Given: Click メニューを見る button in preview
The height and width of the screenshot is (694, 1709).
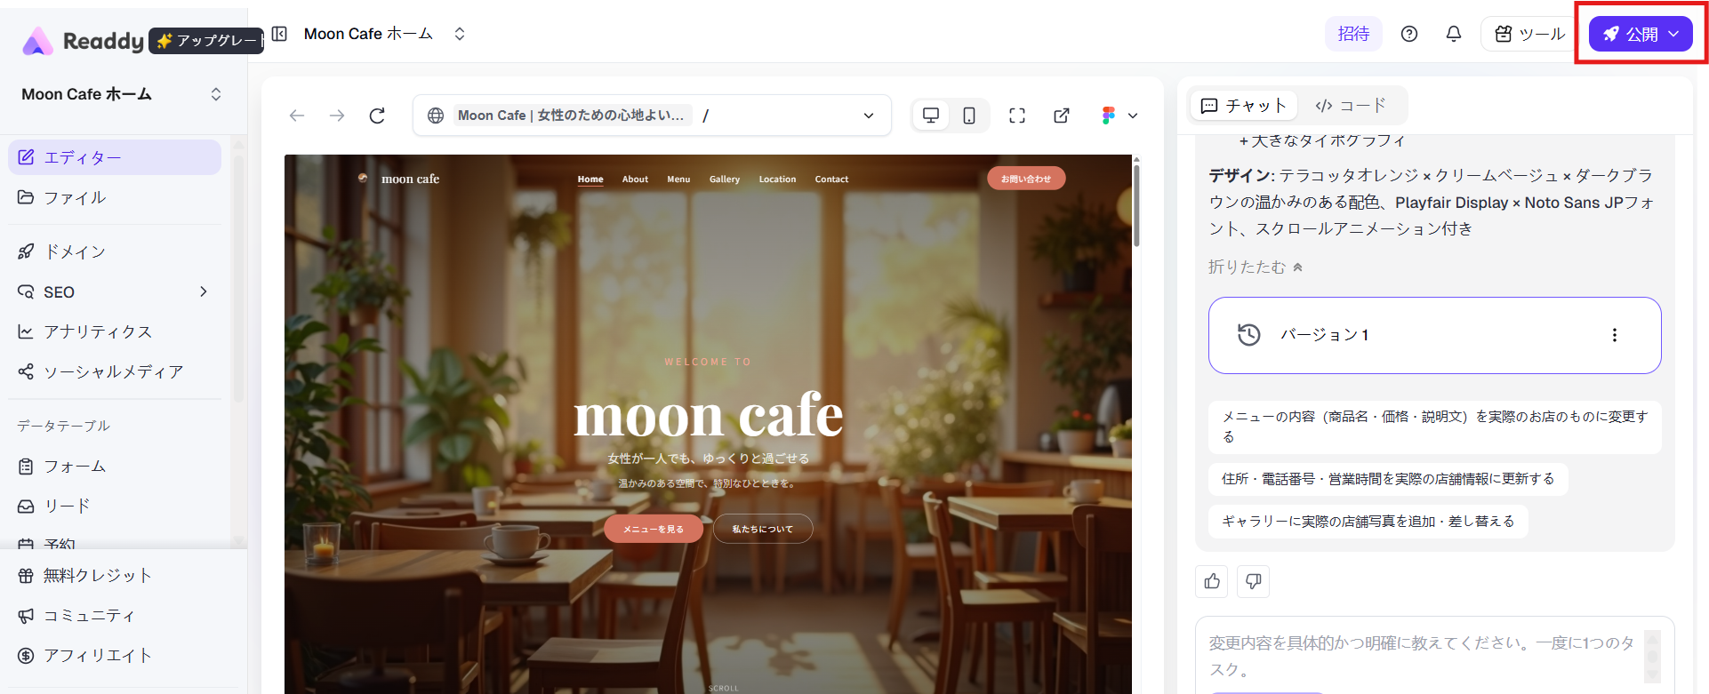Looking at the screenshot, I should [654, 529].
